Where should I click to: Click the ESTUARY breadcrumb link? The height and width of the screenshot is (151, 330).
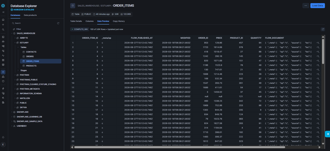(106, 6)
